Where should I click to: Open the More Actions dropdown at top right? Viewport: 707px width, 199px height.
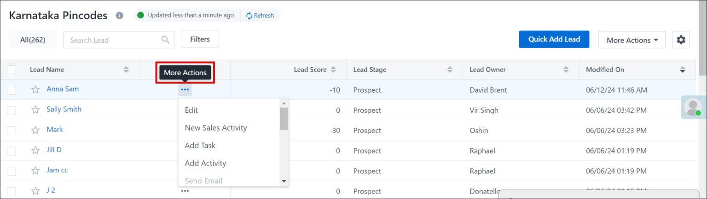(632, 40)
